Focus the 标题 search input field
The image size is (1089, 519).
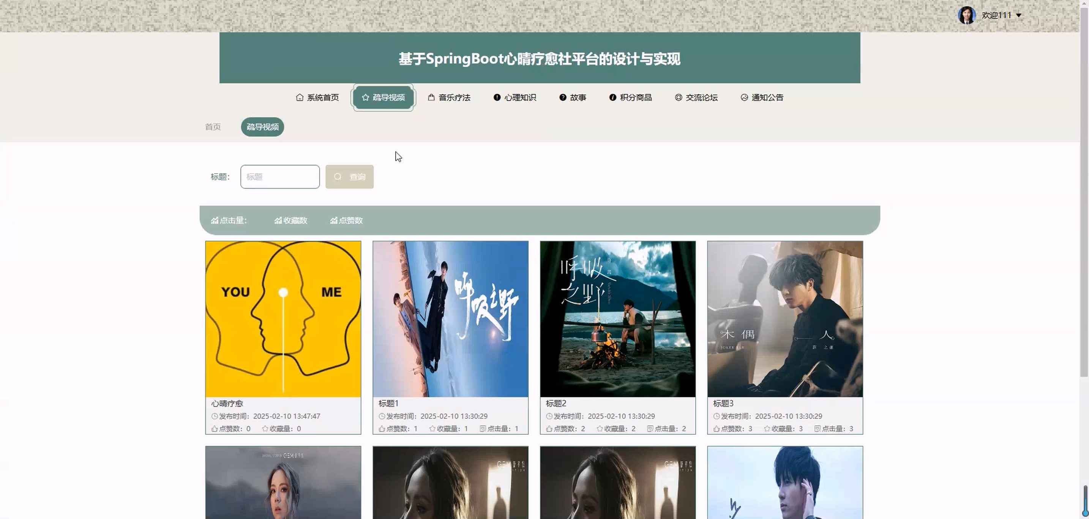[x=280, y=177]
